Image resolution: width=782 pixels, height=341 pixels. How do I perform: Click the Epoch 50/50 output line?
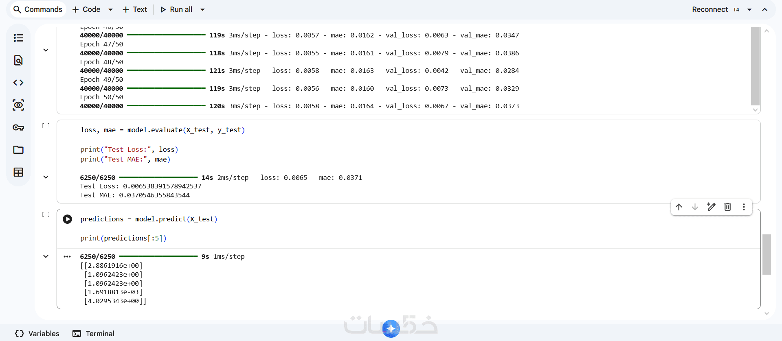pyautogui.click(x=101, y=97)
